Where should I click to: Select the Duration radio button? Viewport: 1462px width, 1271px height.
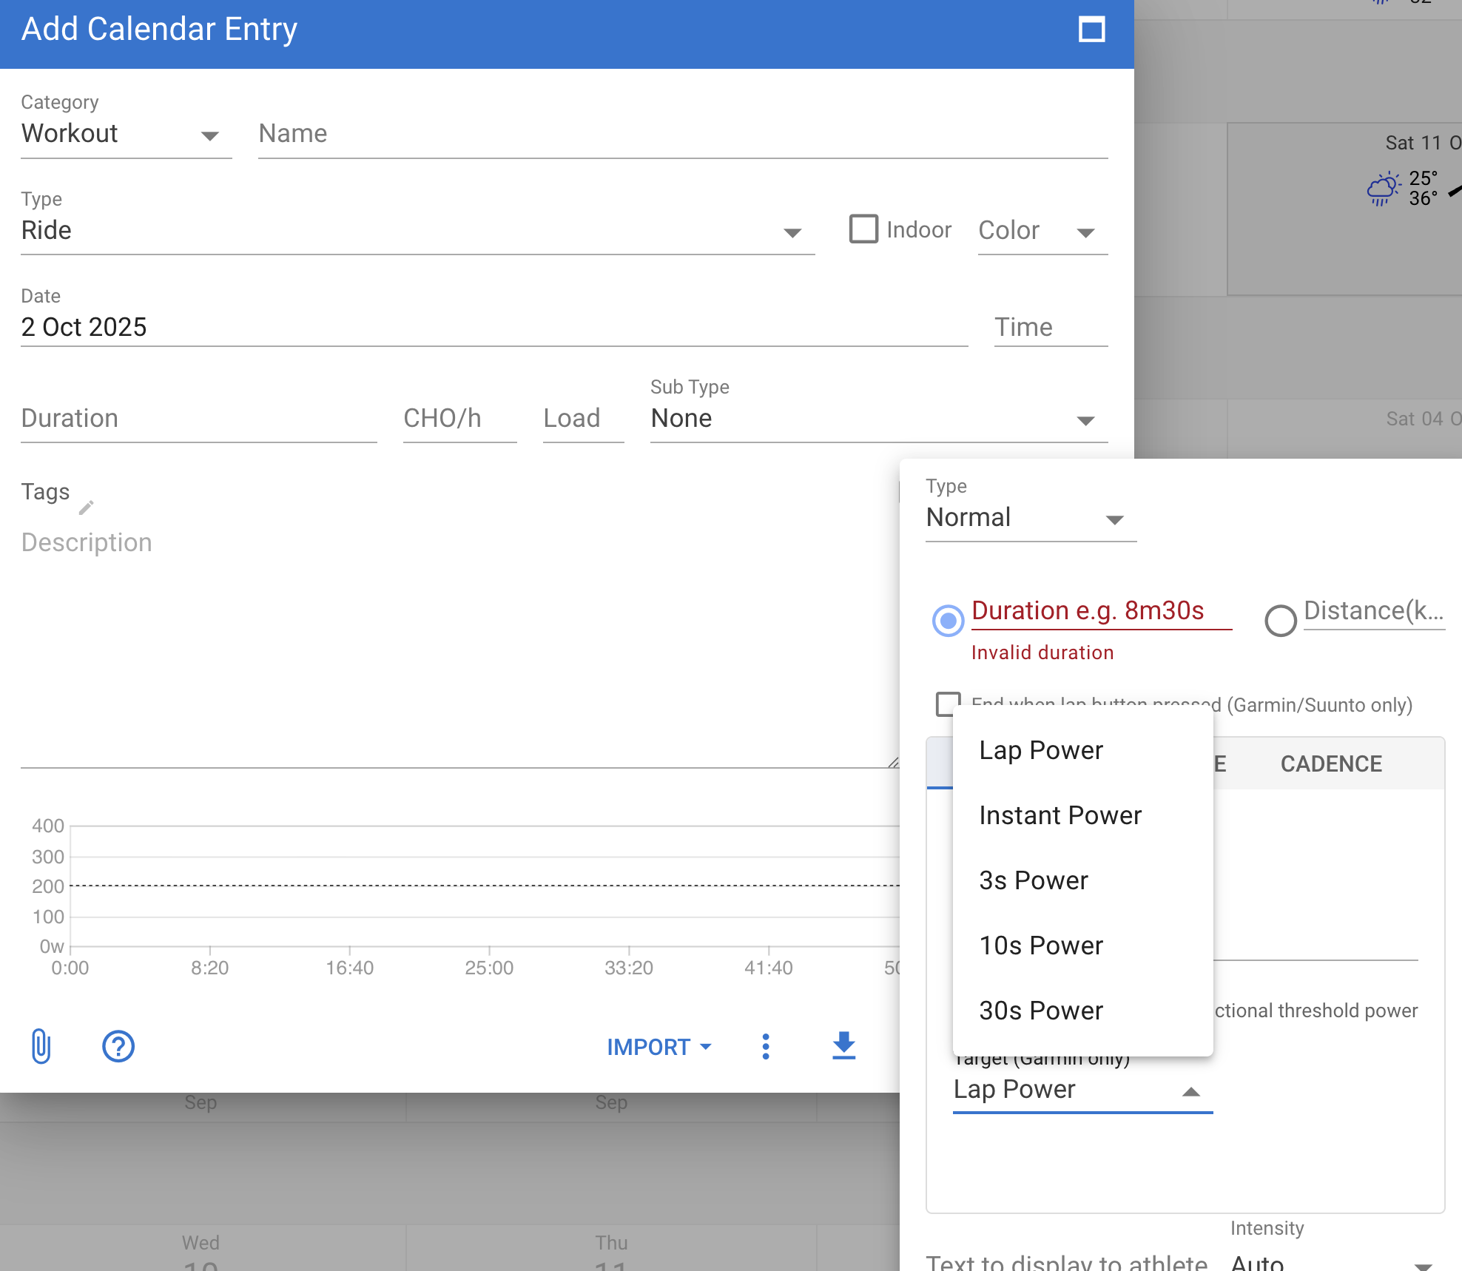point(948,620)
